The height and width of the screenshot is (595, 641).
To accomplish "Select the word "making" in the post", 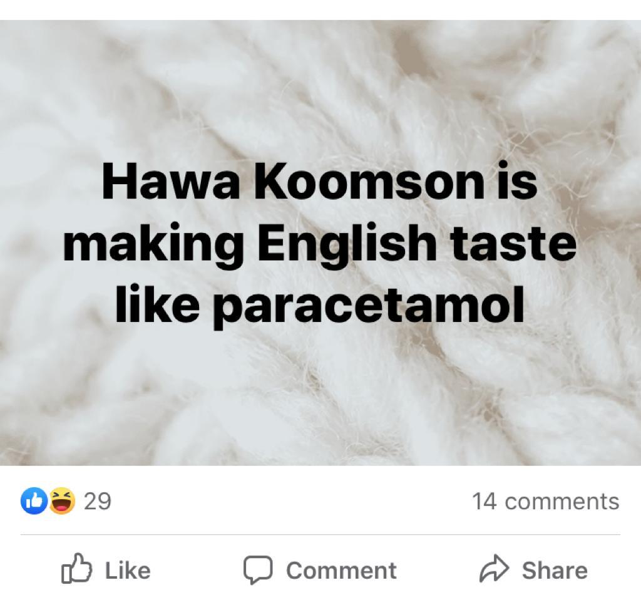I will tap(153, 244).
